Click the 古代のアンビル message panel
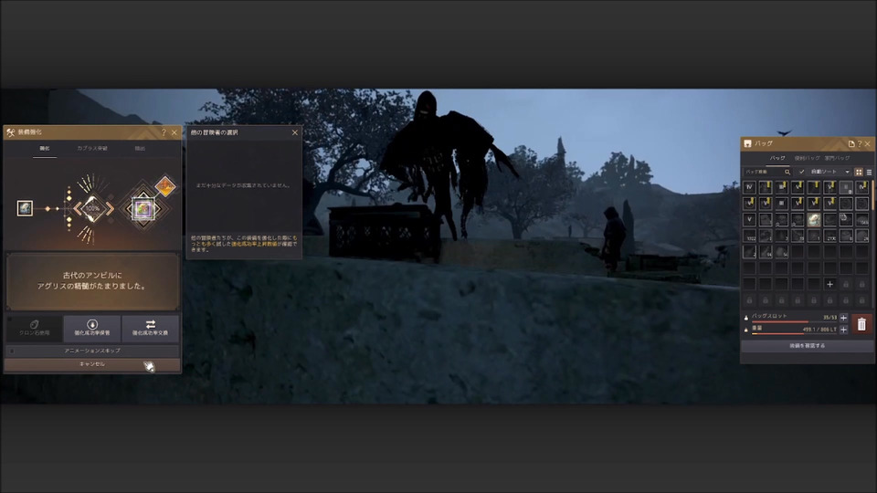 click(x=93, y=281)
